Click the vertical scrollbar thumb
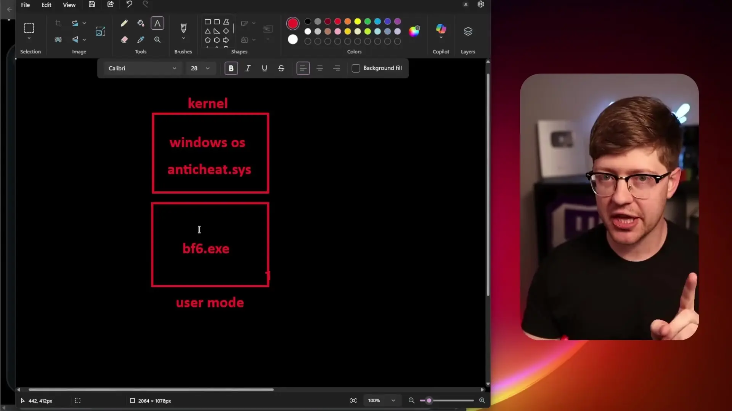Screen dimensions: 732x411 [488, 185]
